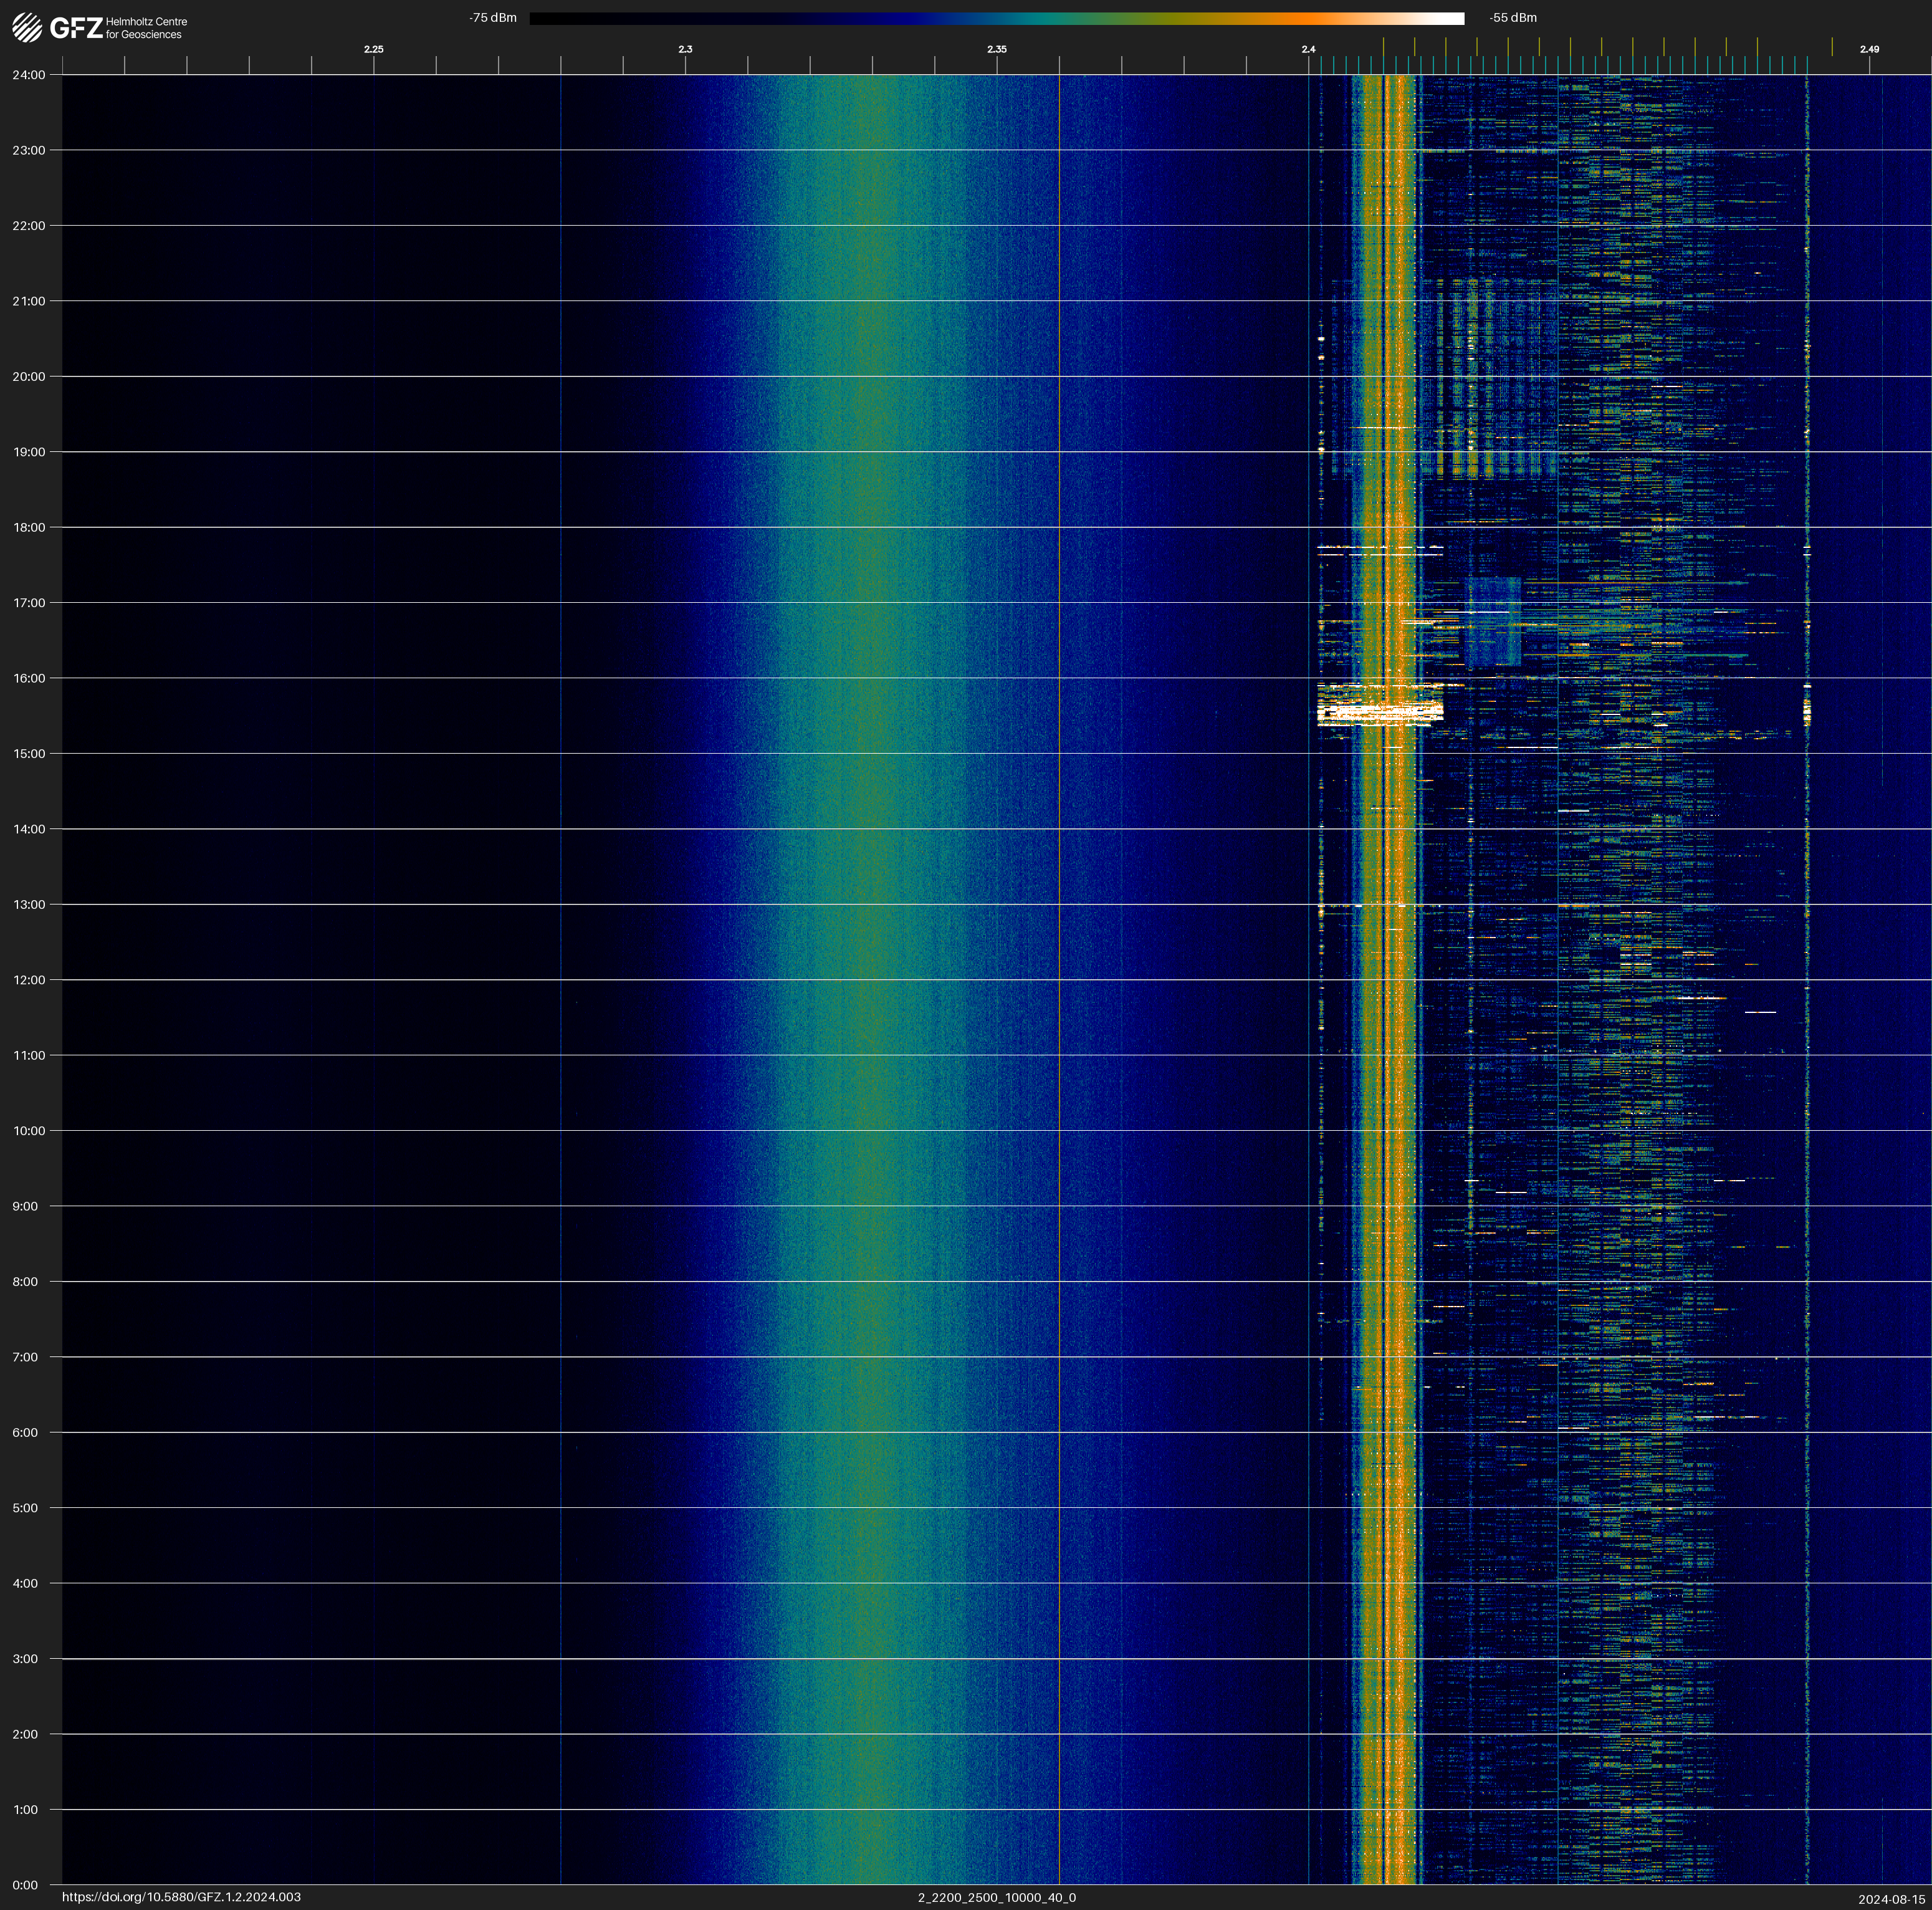Click the 12:00 time axis label
Image resolution: width=1932 pixels, height=1910 pixels.
(29, 980)
